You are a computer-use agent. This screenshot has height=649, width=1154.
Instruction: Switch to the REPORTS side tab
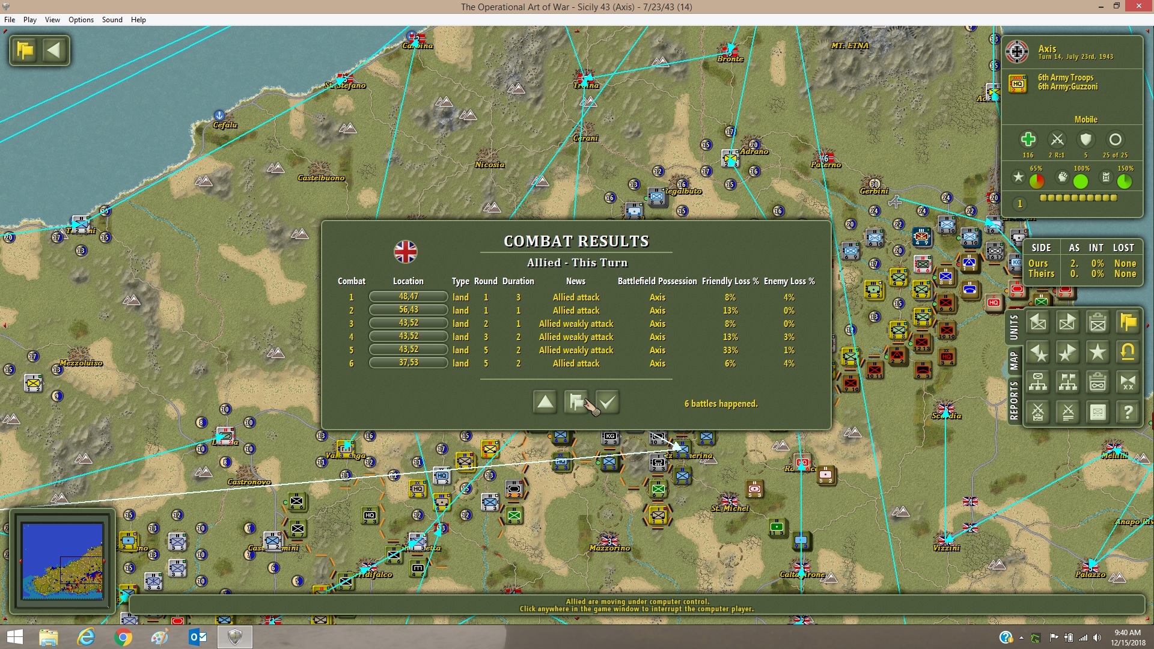1014,400
